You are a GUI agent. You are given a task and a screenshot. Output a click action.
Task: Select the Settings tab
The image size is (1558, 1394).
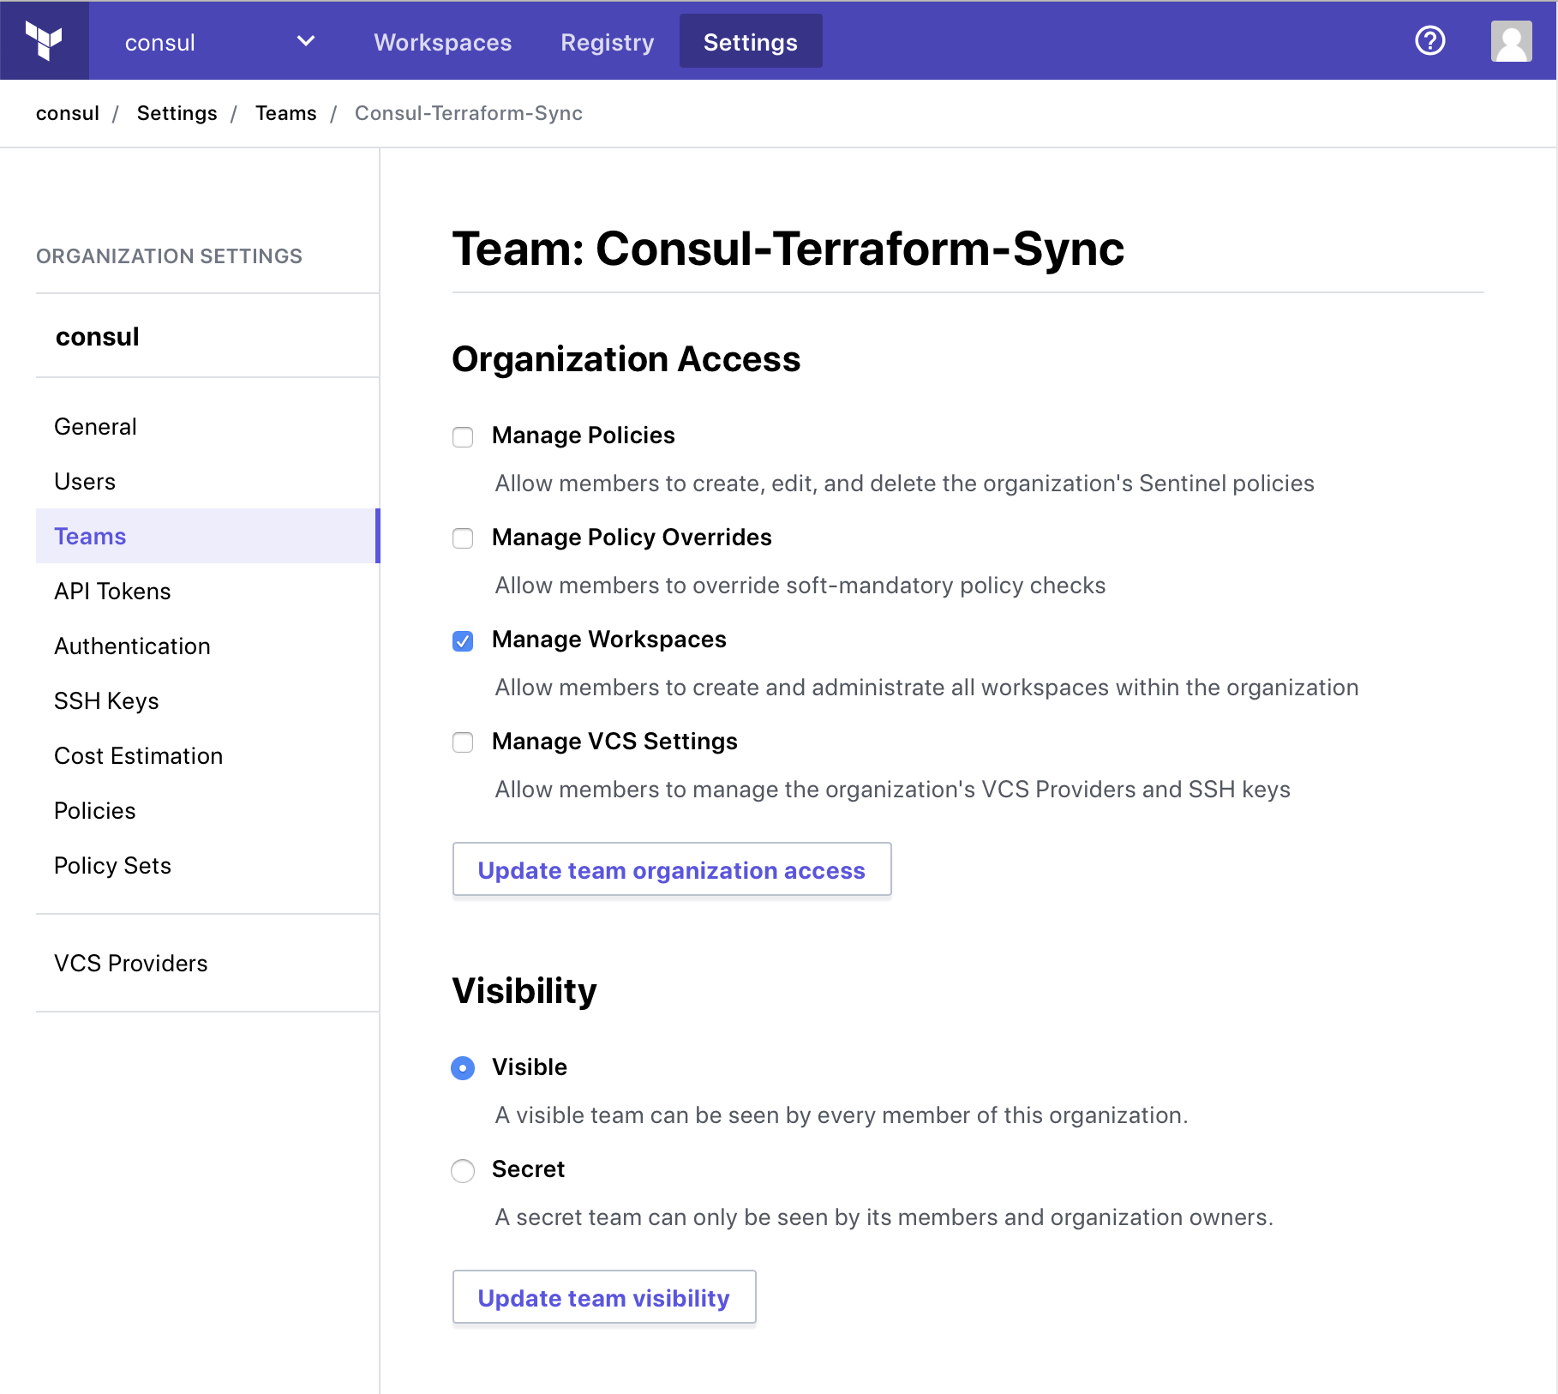[751, 41]
